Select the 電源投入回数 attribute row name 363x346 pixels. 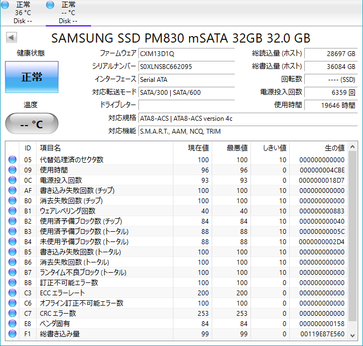[x=61, y=180]
